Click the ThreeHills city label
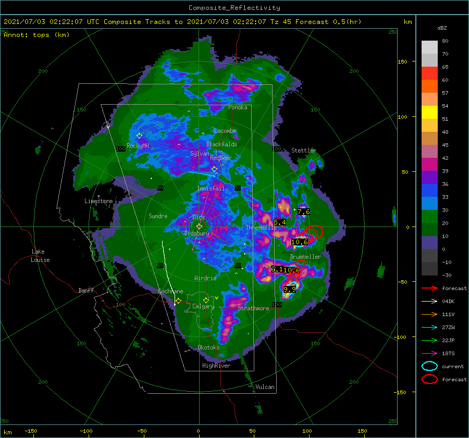Viewport: 469px width, 438px height. (261, 228)
